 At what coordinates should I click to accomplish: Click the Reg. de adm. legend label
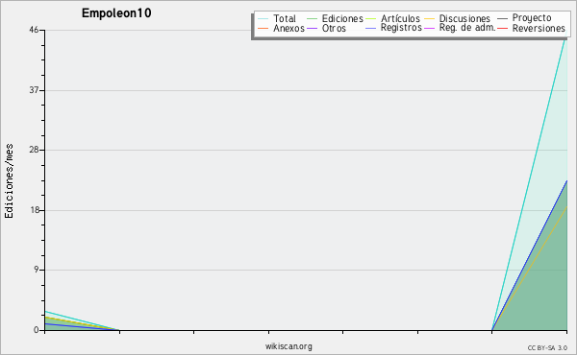(x=467, y=28)
